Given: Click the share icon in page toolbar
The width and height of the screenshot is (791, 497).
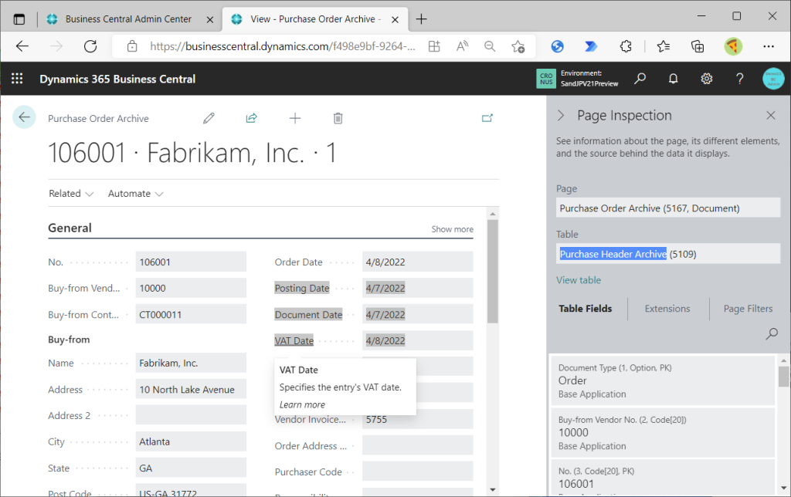Looking at the screenshot, I should [251, 118].
